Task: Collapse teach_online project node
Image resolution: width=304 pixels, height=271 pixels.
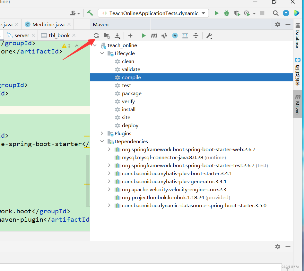Action: pyautogui.click(x=95, y=45)
